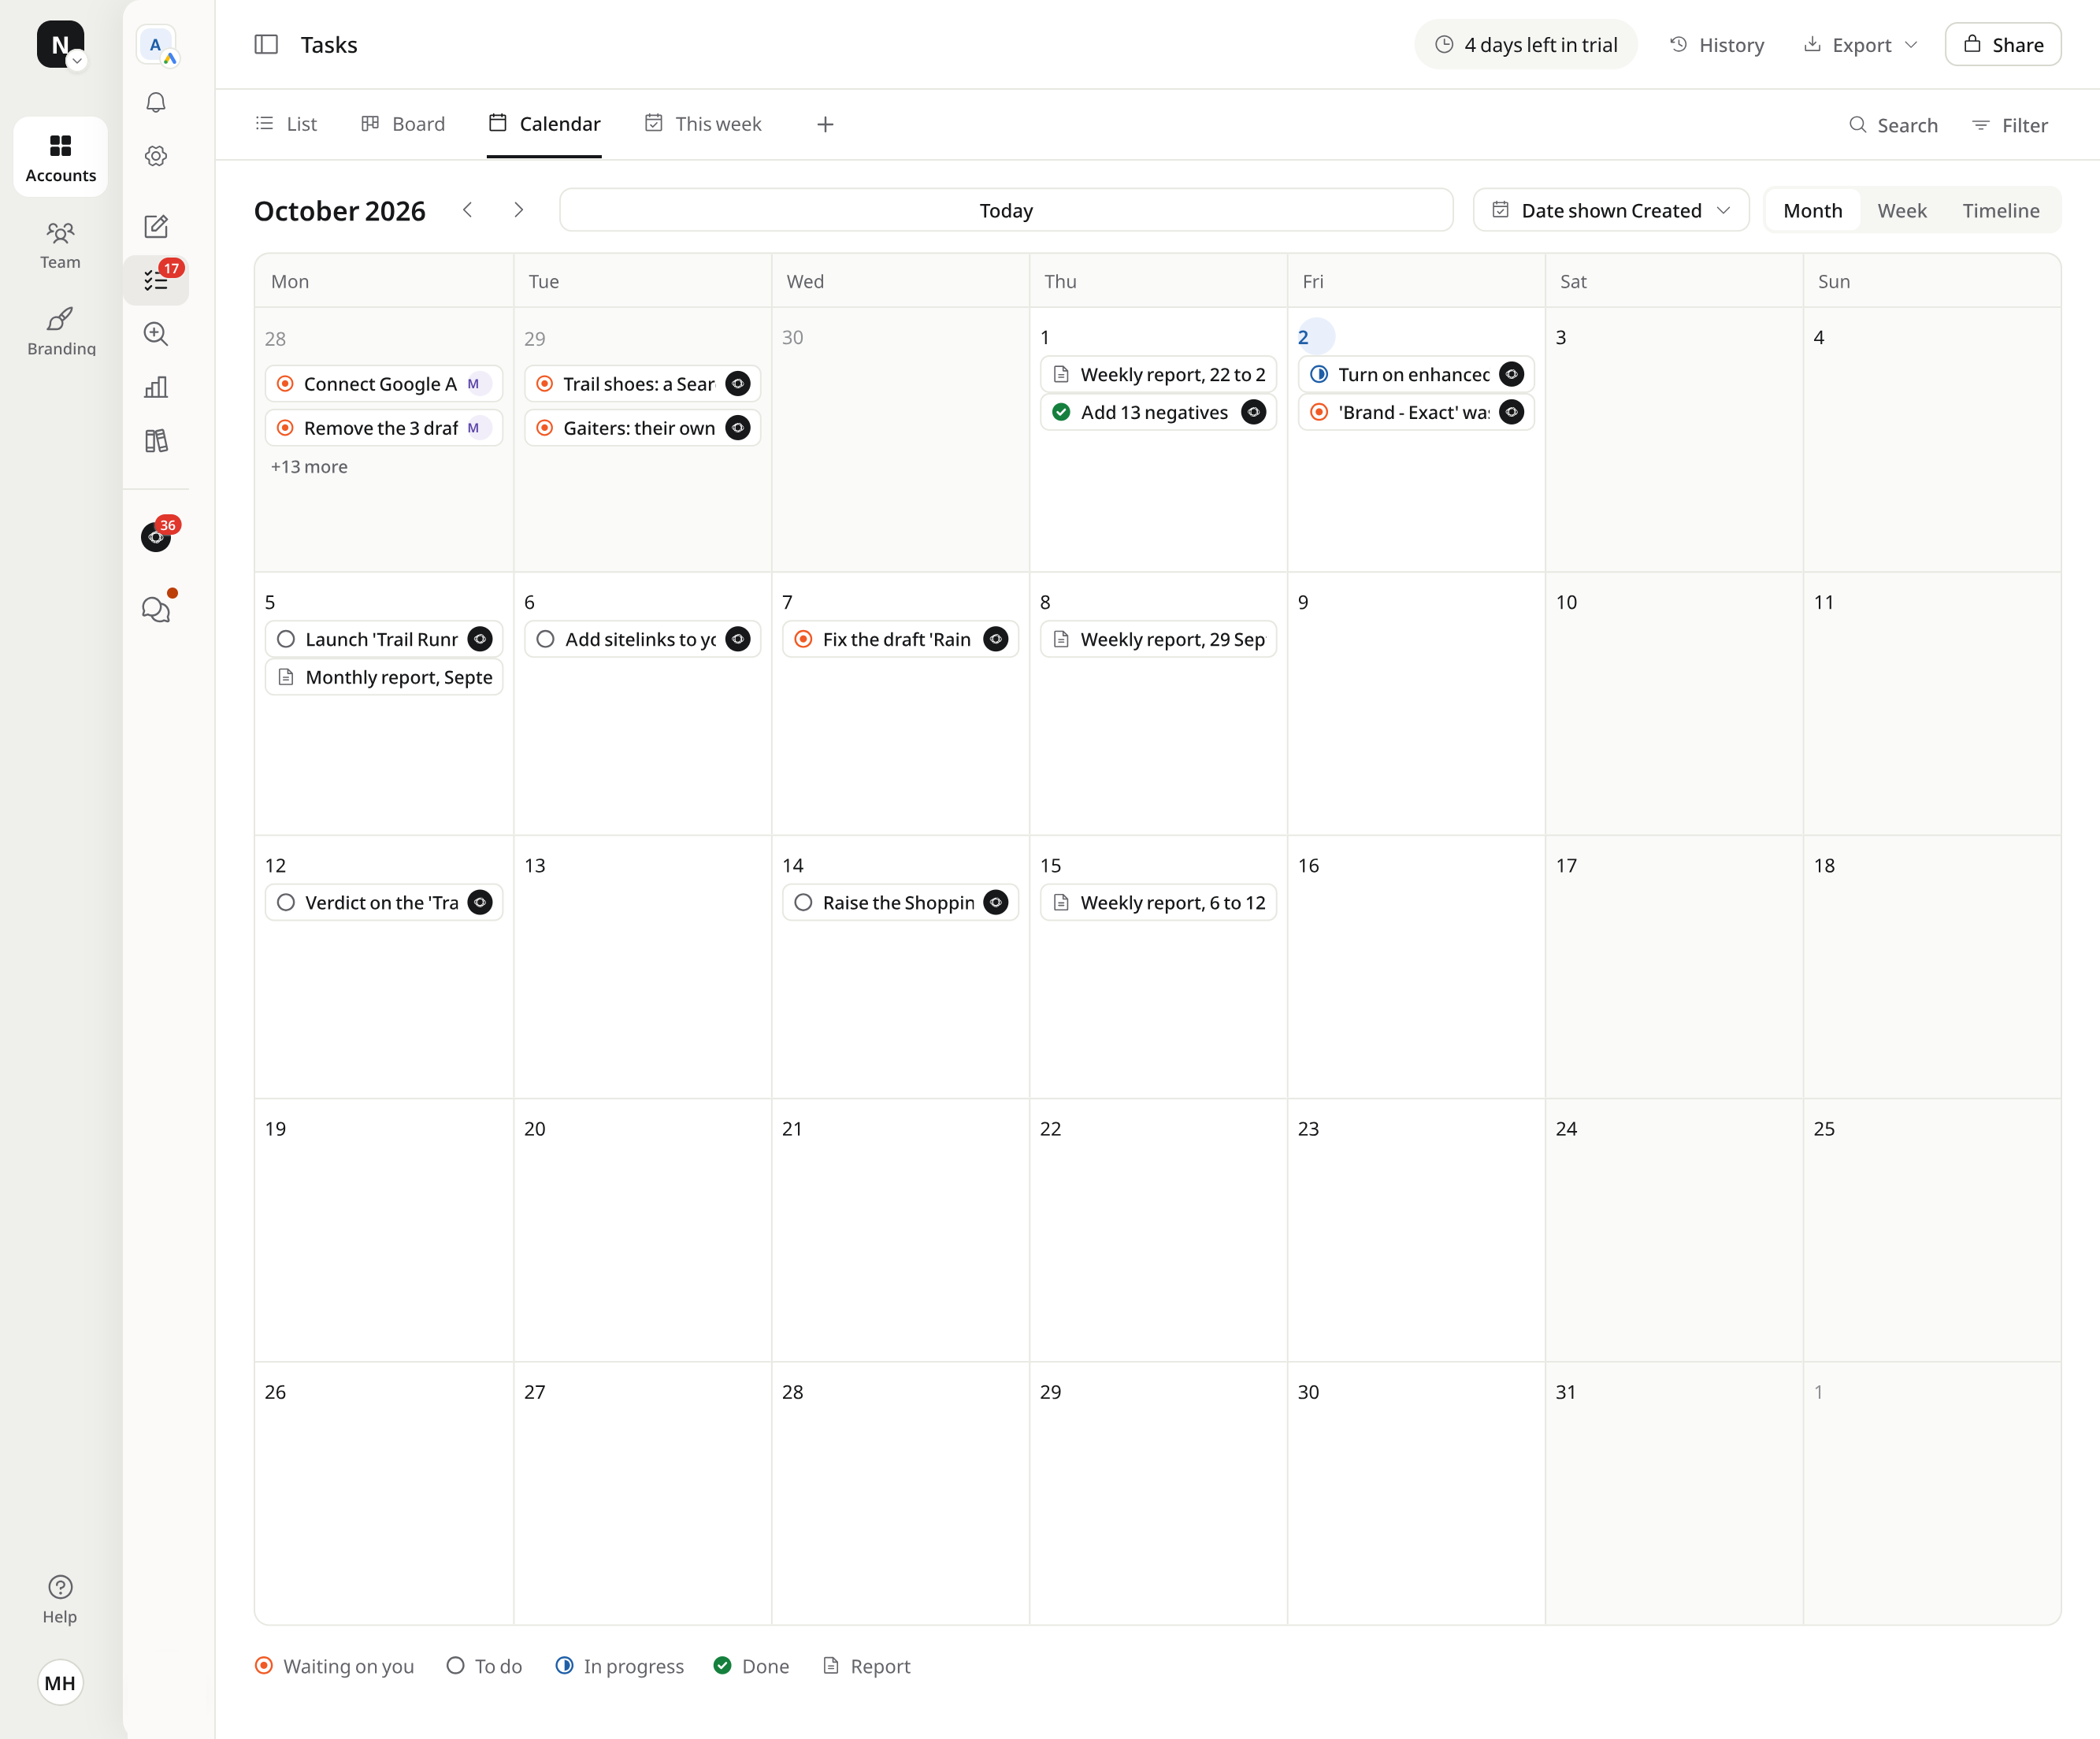Image resolution: width=2100 pixels, height=1739 pixels.
Task: Select the Calendar tab
Action: tap(544, 124)
